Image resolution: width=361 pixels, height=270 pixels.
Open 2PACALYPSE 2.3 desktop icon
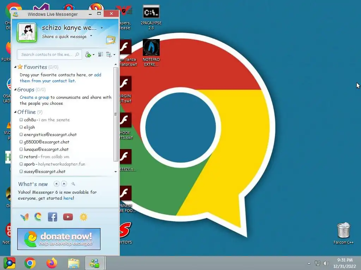tap(151, 18)
